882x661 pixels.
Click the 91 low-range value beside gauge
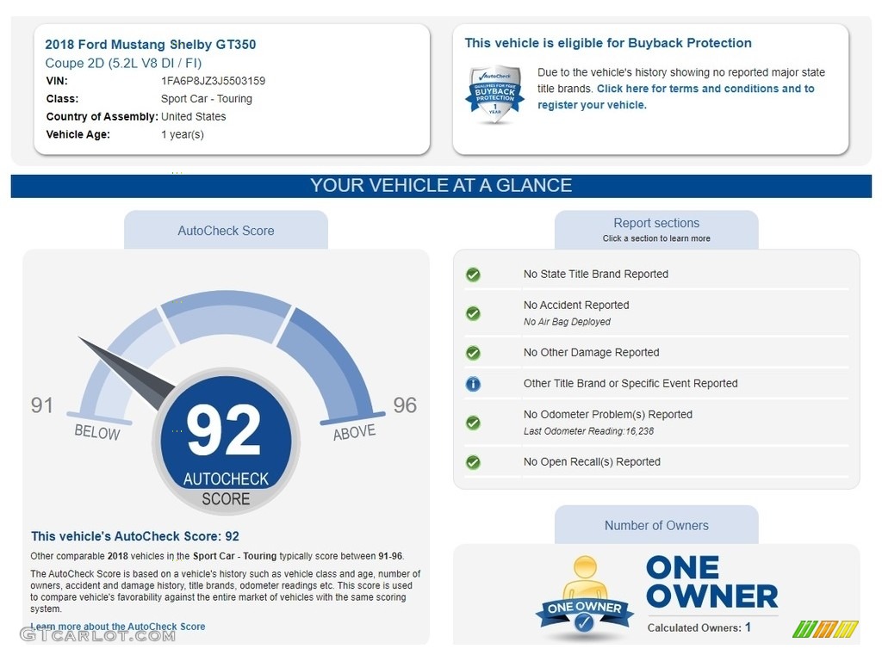[42, 405]
